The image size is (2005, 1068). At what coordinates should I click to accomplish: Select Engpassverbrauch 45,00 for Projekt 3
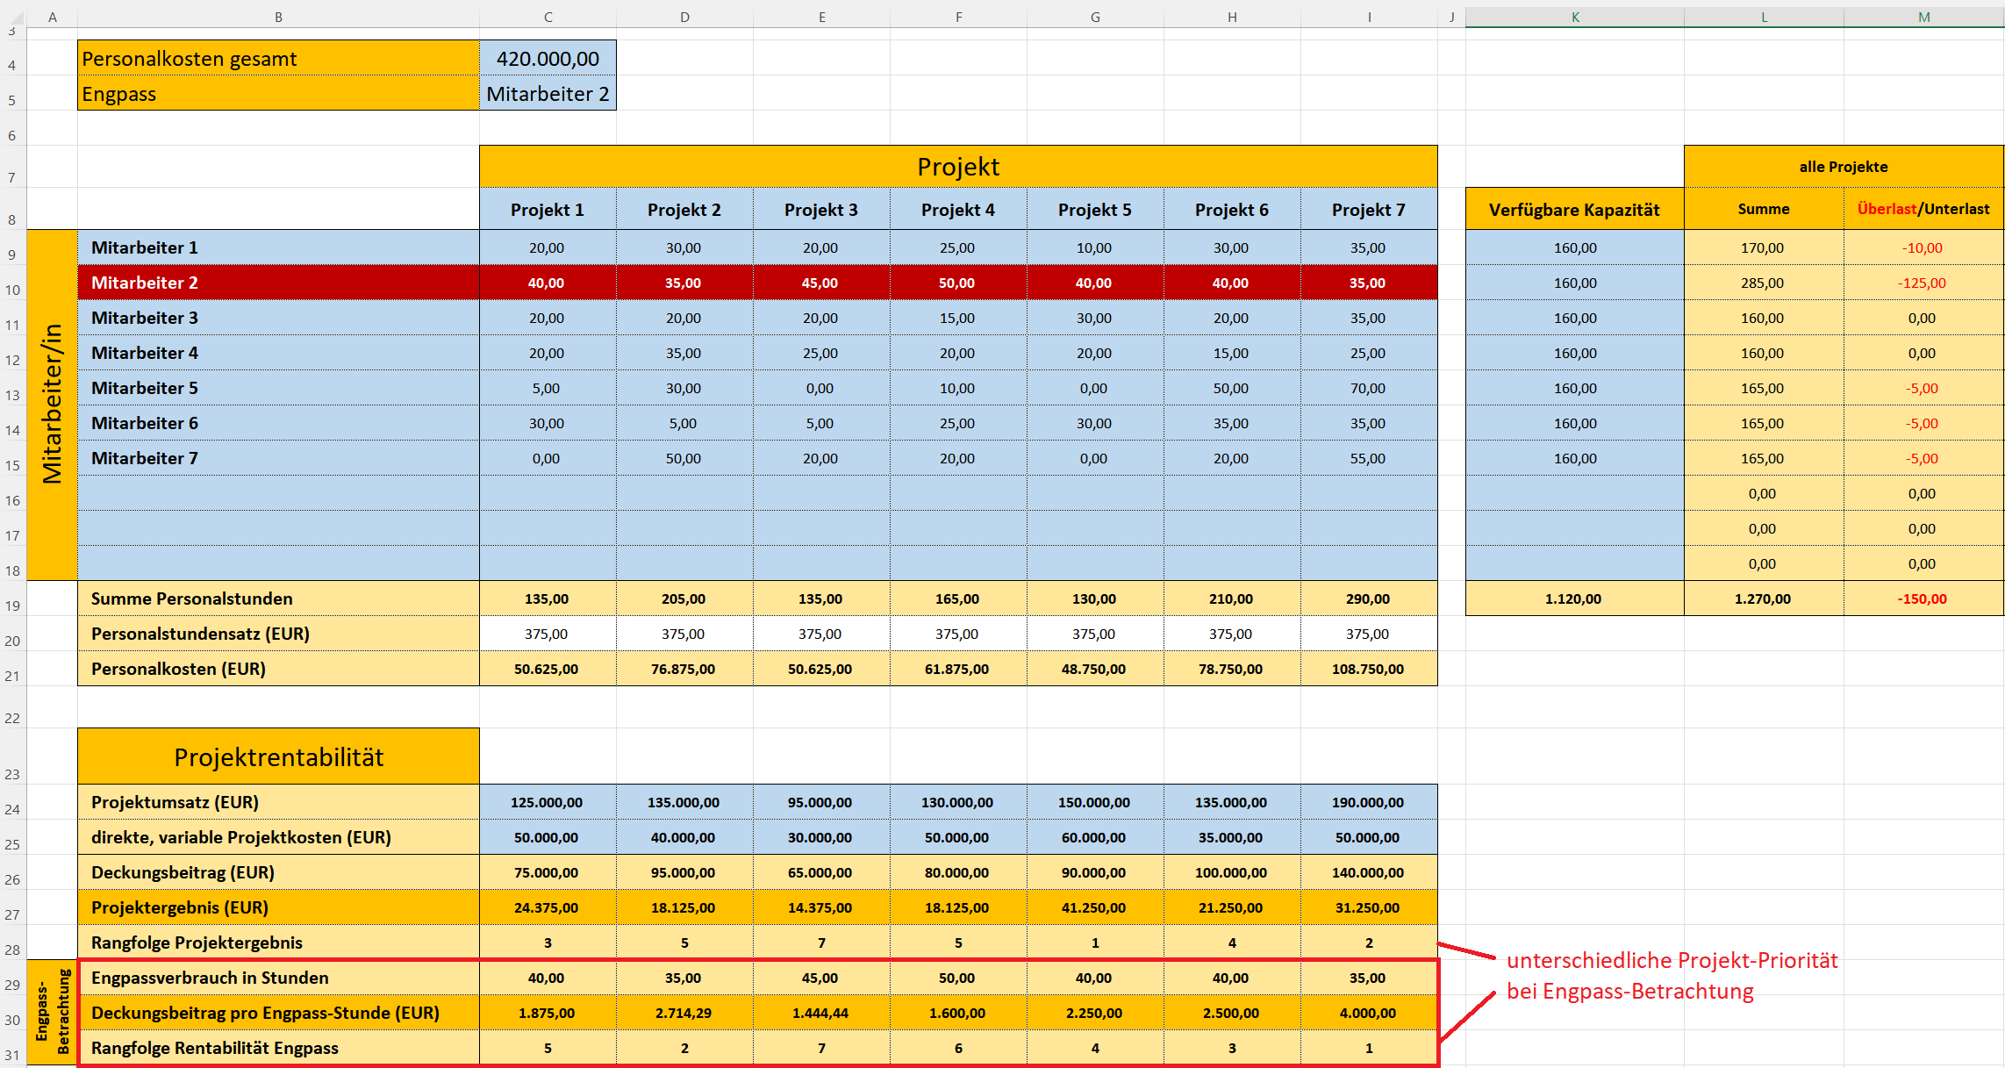pos(821,978)
